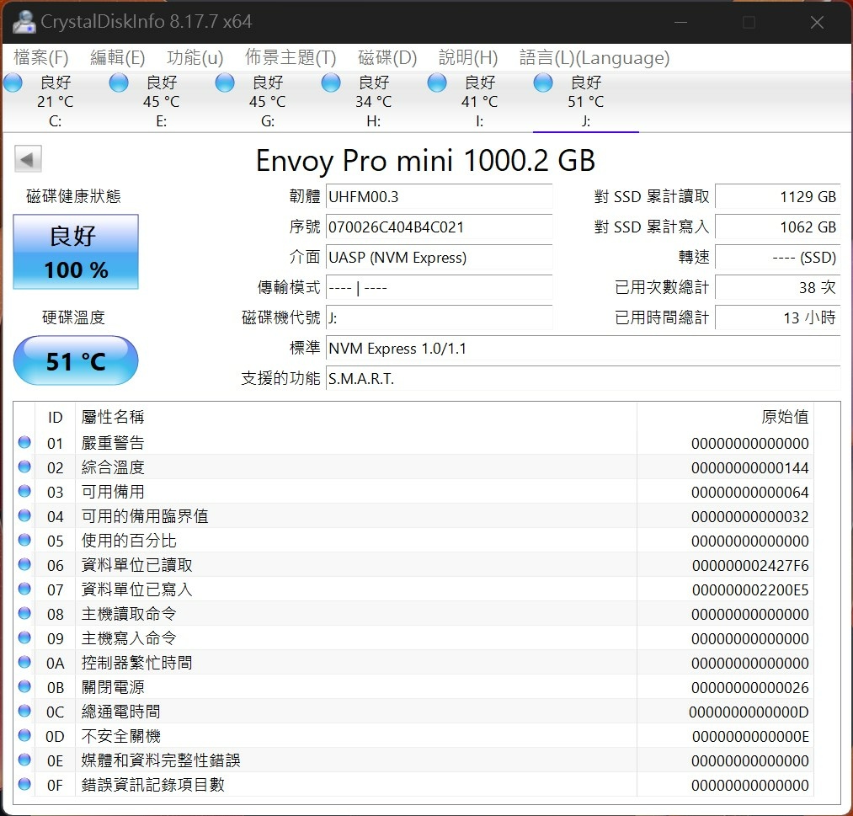
Task: Click the previous disk arrow button
Action: tap(28, 159)
